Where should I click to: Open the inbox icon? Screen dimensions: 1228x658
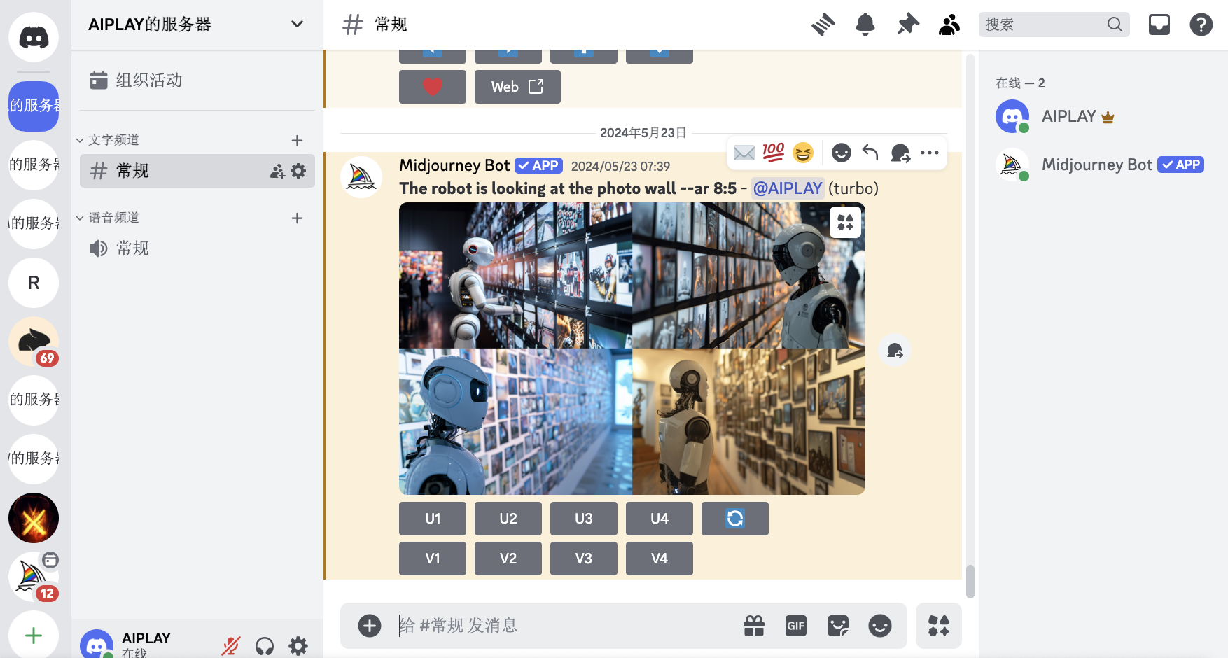[x=1159, y=24]
